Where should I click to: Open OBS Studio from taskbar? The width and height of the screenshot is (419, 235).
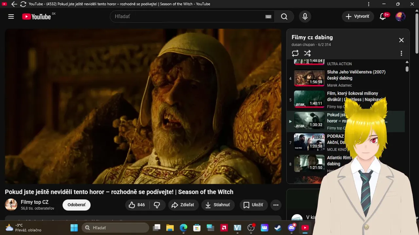click(x=251, y=228)
